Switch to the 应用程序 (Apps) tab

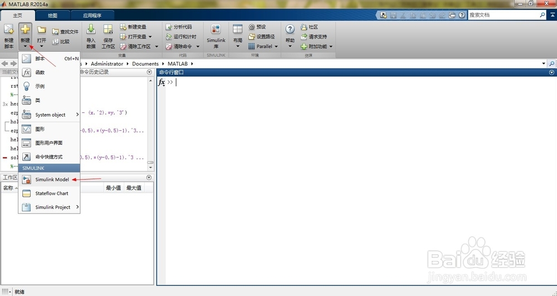coord(92,15)
